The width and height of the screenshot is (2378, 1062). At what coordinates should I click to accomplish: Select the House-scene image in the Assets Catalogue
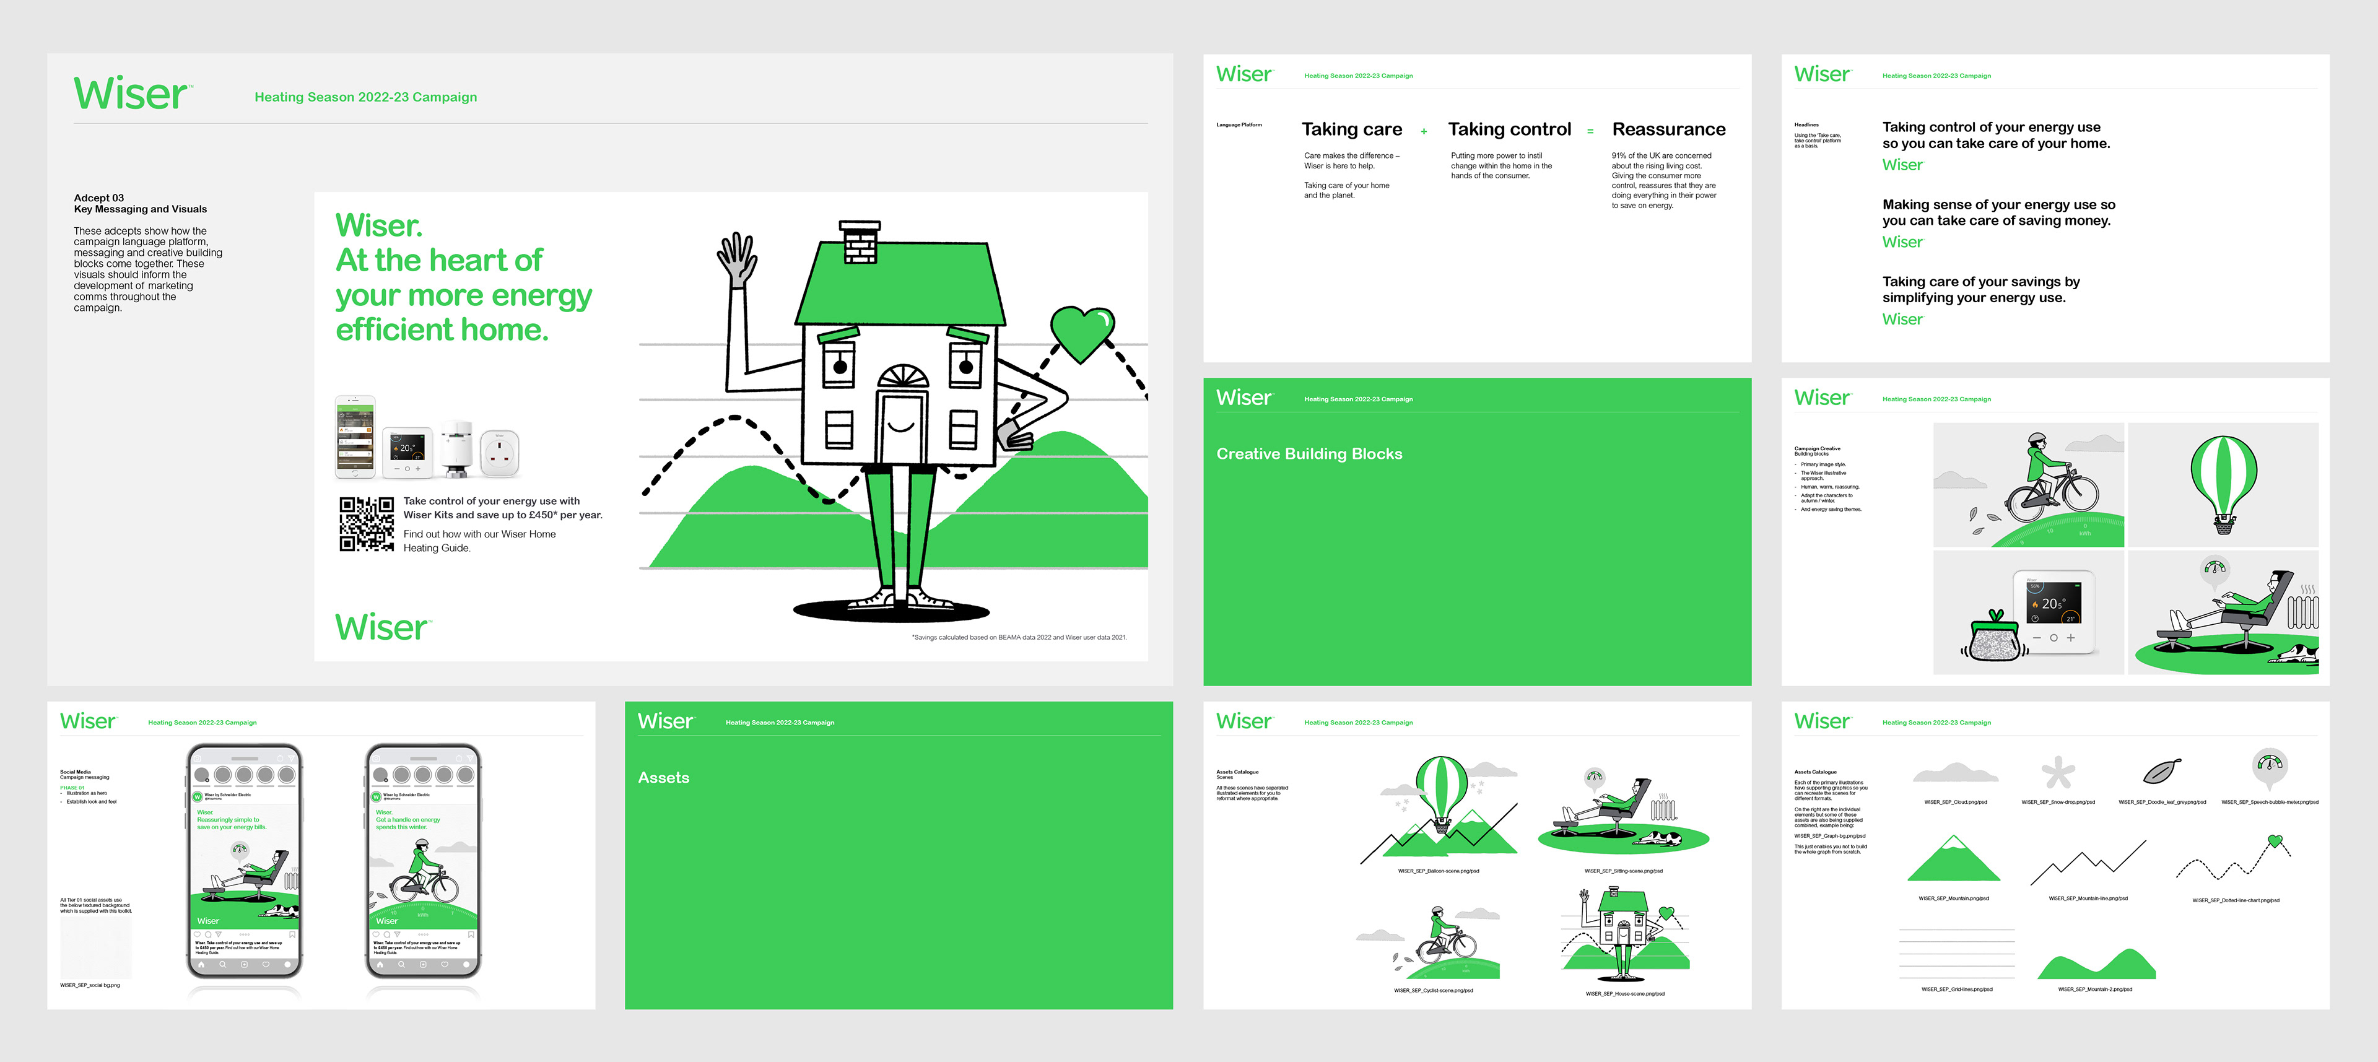coord(1625,934)
